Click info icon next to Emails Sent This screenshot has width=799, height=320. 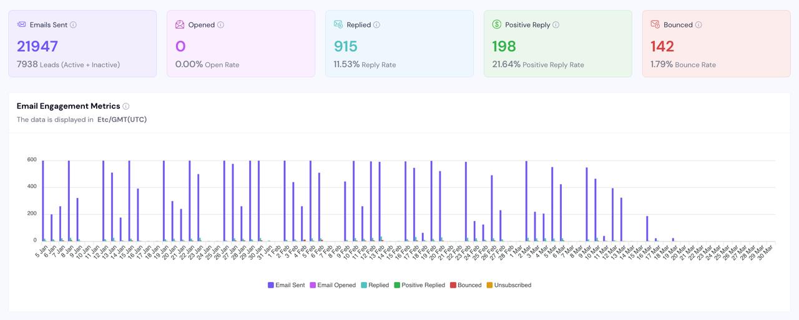click(x=73, y=25)
